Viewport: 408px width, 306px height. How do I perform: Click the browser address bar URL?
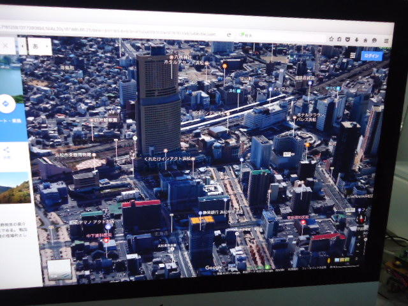click(108, 31)
